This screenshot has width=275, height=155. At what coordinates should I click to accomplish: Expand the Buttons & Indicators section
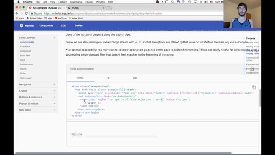[37, 97]
